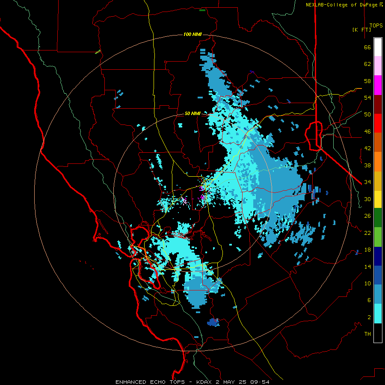Click the '09:54' timestamp in footer
This screenshot has width=385, height=385.
pos(260,382)
